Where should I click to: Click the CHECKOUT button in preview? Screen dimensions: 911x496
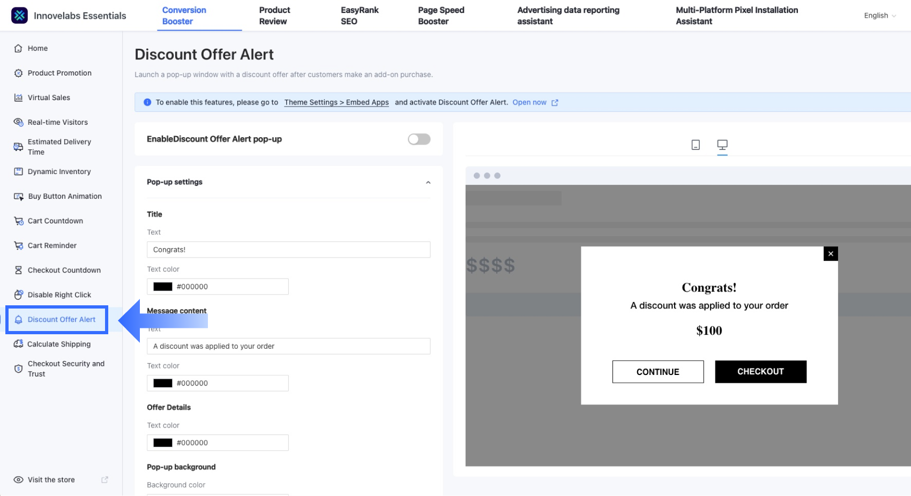[x=760, y=372]
